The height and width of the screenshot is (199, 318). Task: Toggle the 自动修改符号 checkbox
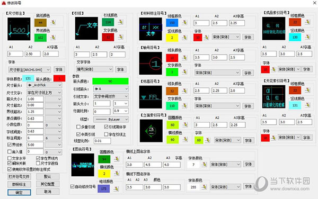click(x=72, y=186)
